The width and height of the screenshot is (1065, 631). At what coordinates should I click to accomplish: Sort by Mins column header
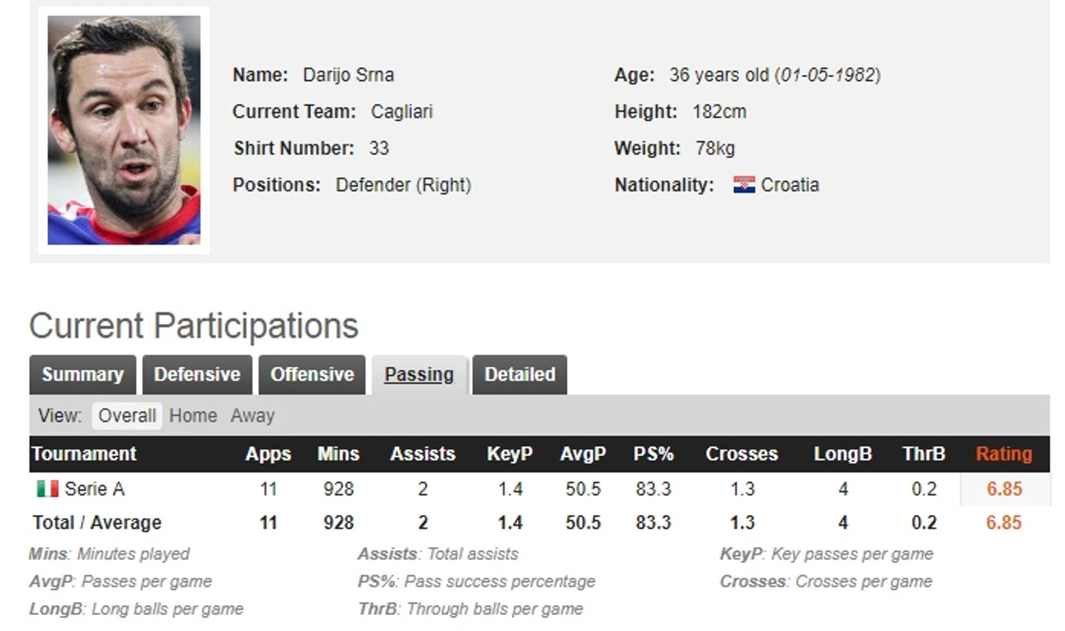click(338, 454)
